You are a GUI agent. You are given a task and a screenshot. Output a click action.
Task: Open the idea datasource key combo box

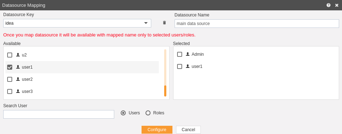(77, 23)
